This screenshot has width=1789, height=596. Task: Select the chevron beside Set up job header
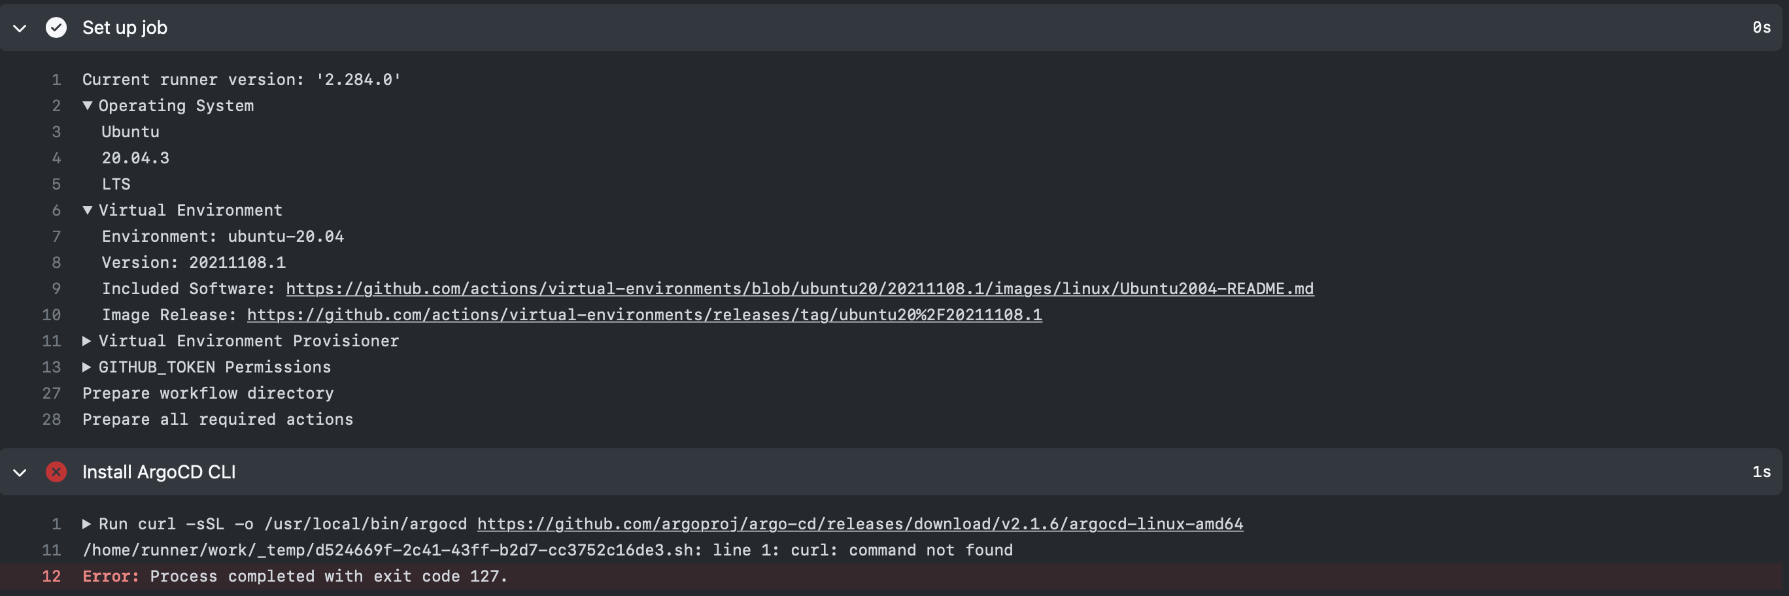point(20,27)
